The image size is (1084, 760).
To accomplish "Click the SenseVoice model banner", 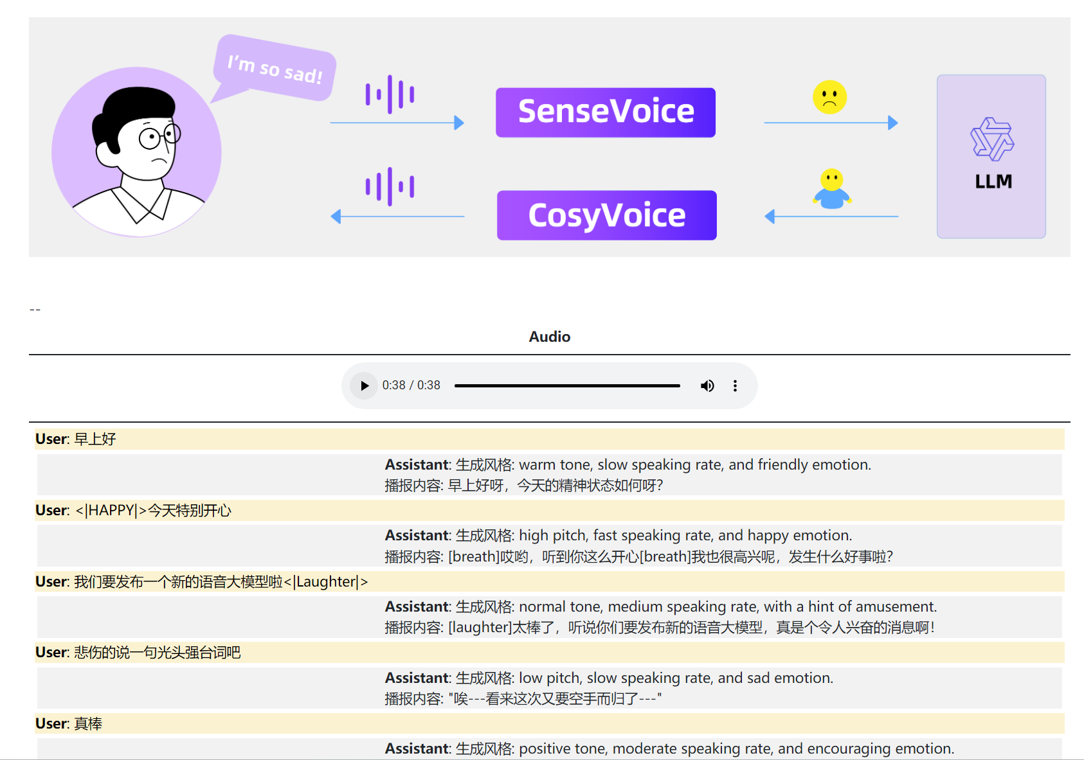I will [605, 111].
